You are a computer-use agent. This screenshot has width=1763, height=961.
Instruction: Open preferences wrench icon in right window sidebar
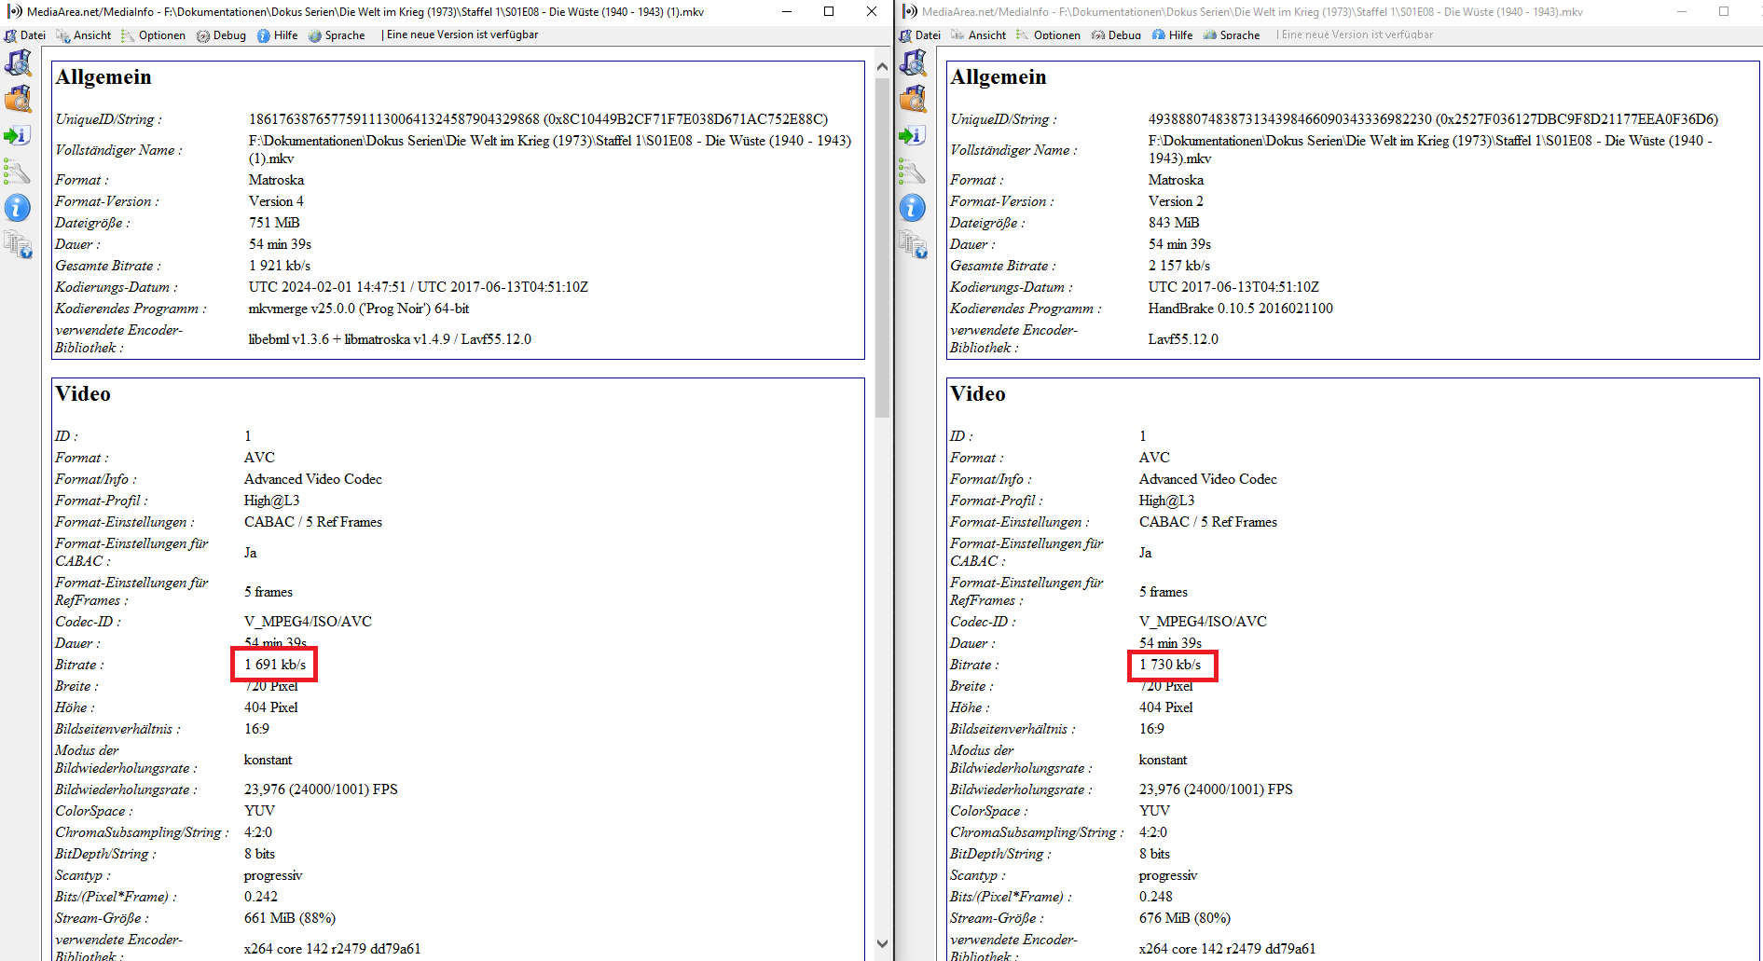[913, 172]
